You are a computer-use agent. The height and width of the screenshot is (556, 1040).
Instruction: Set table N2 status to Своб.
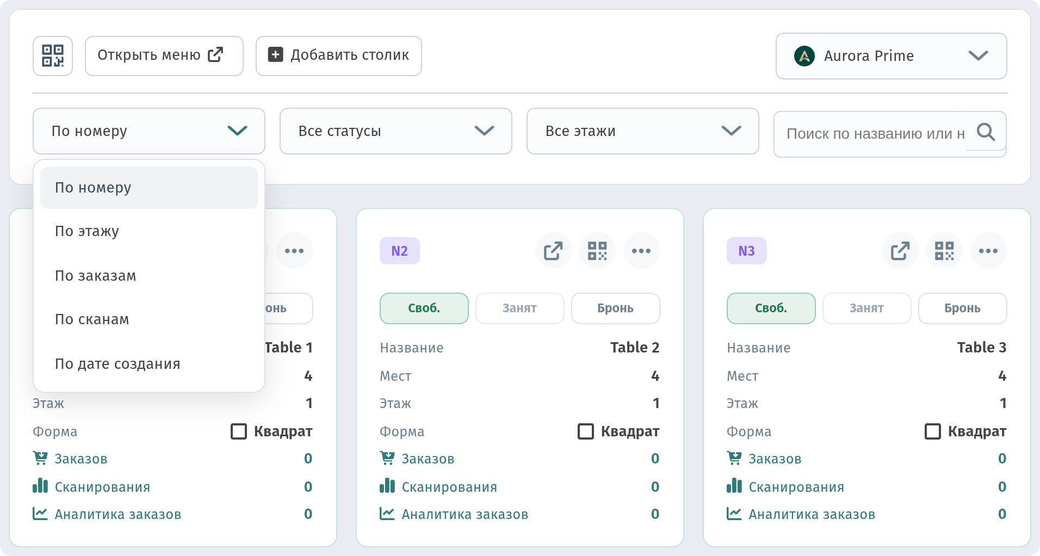(424, 308)
